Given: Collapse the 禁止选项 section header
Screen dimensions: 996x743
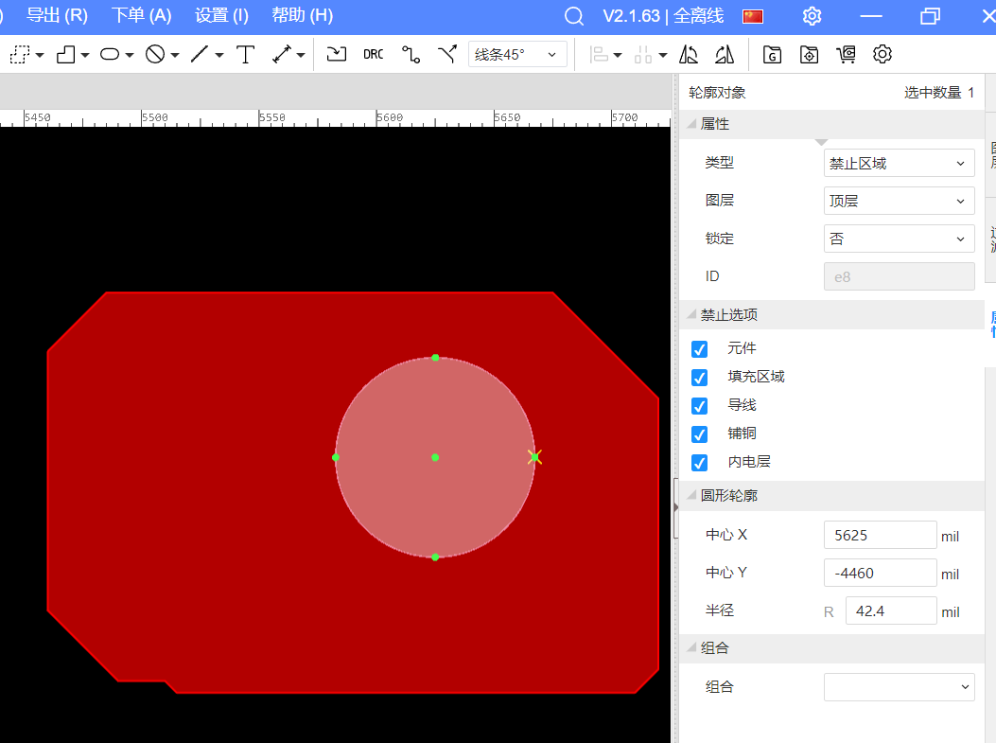Looking at the screenshot, I should (x=728, y=315).
